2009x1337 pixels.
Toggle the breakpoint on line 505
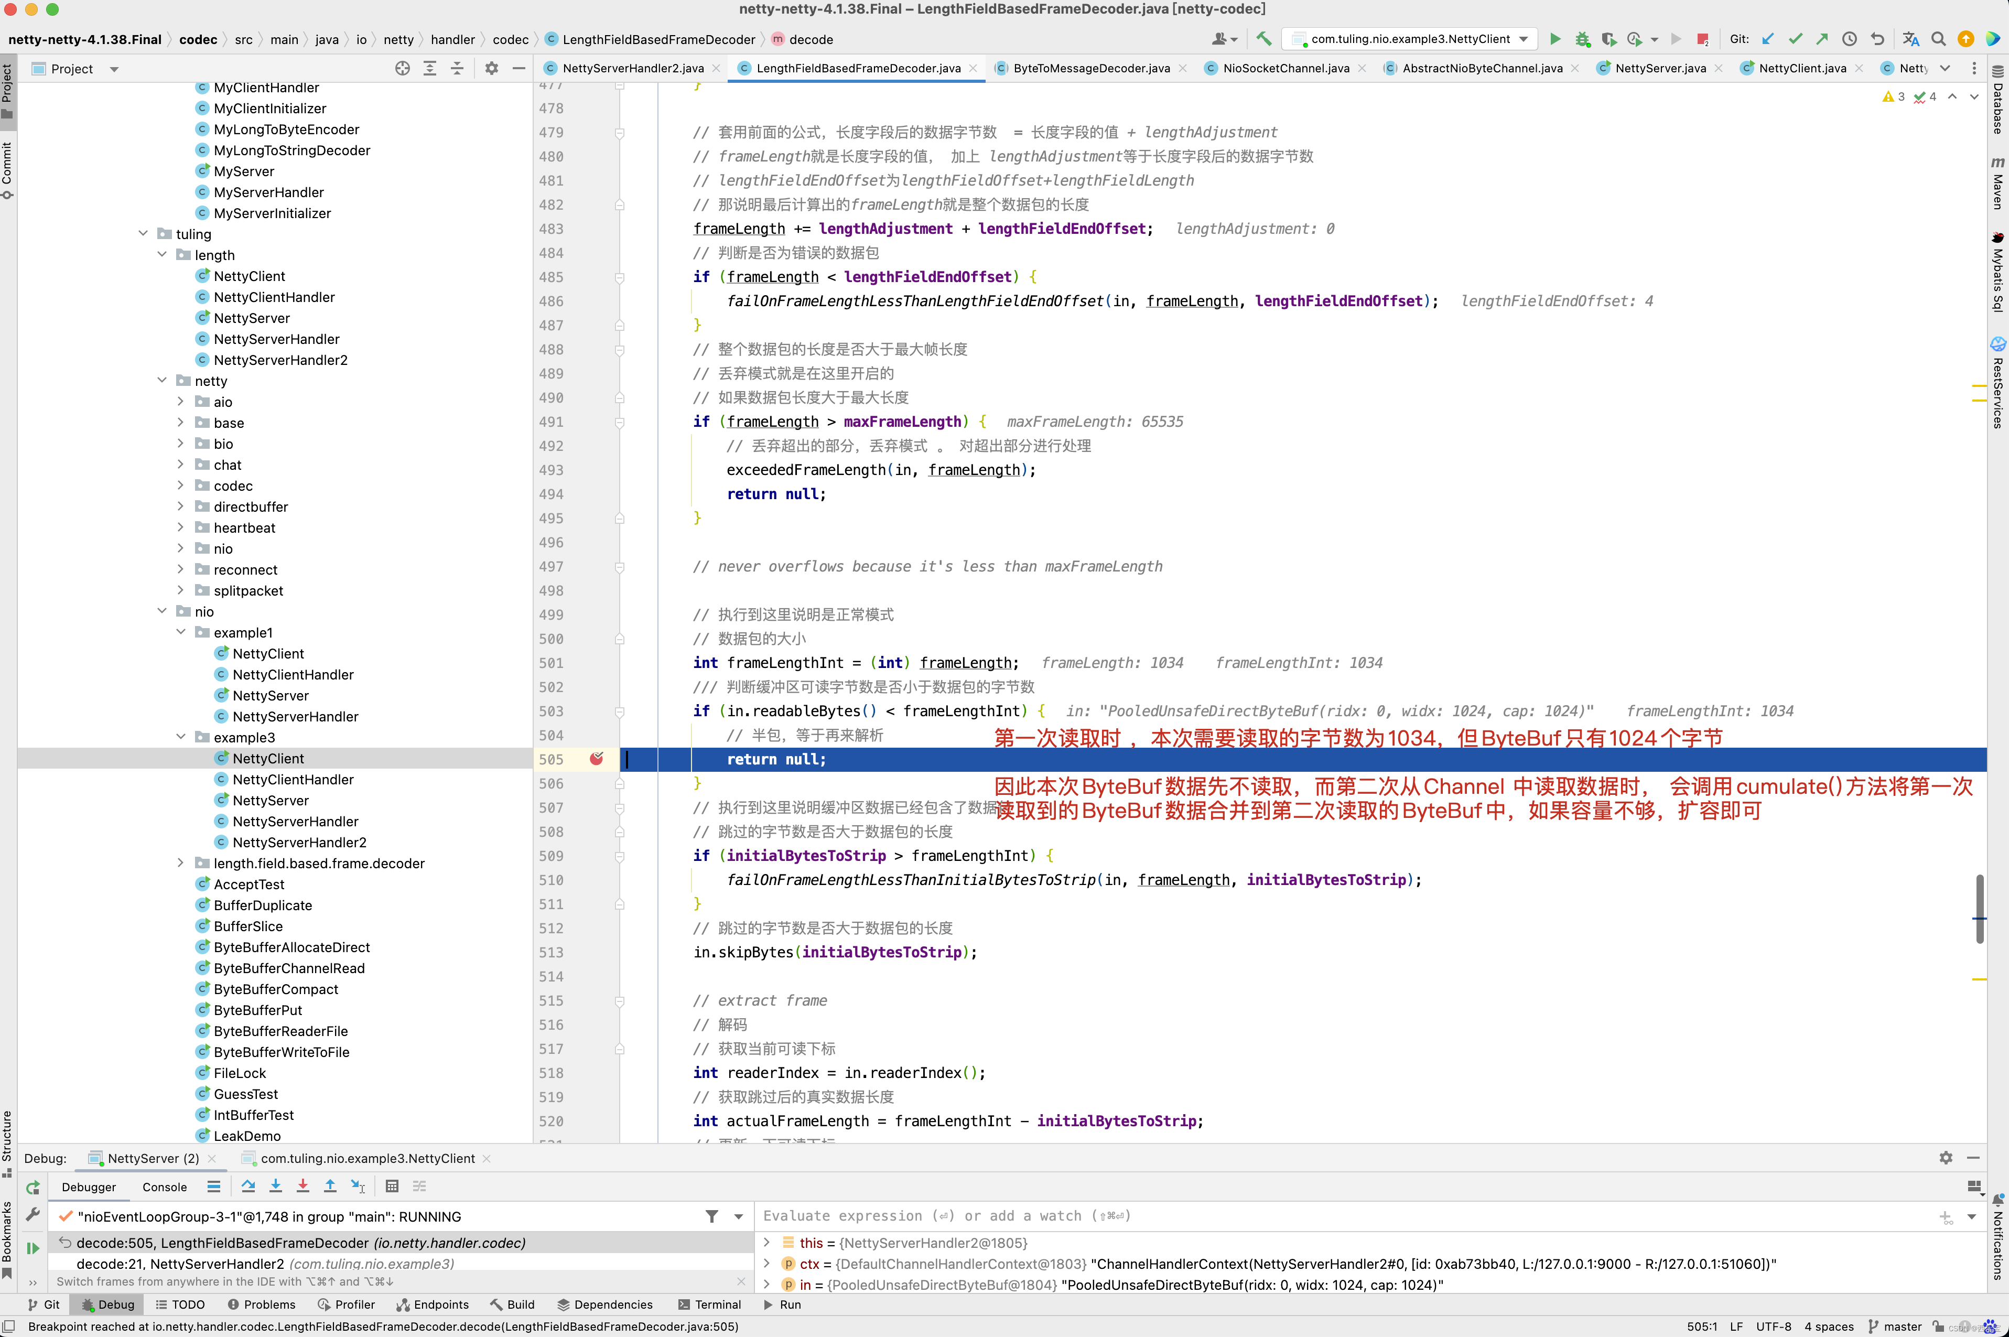(x=597, y=759)
